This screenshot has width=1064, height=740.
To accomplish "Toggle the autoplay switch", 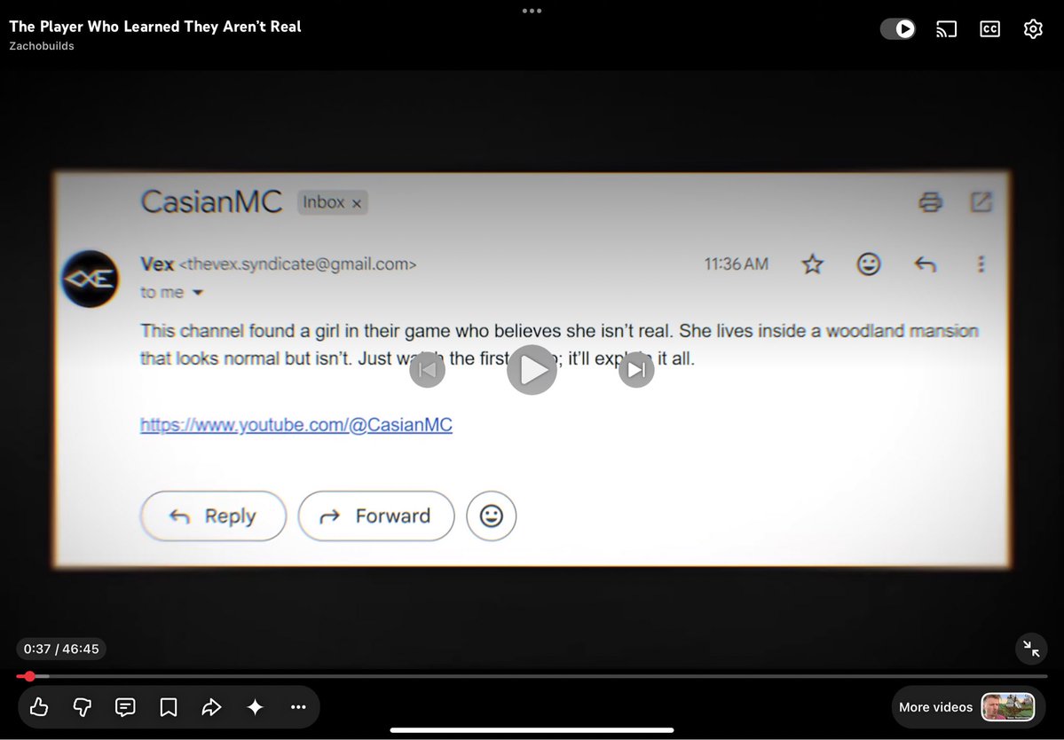I will [898, 28].
